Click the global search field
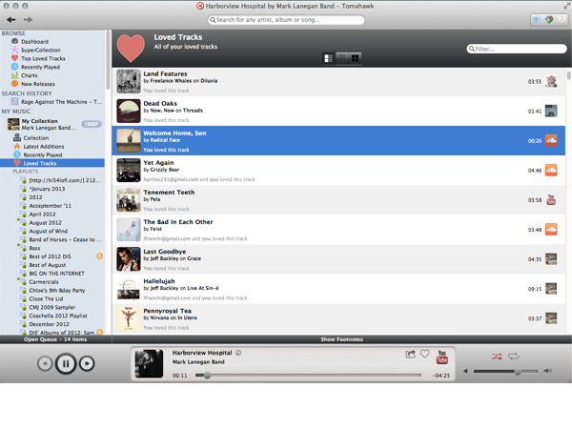Image resolution: width=572 pixels, height=429 pixels. [x=286, y=20]
